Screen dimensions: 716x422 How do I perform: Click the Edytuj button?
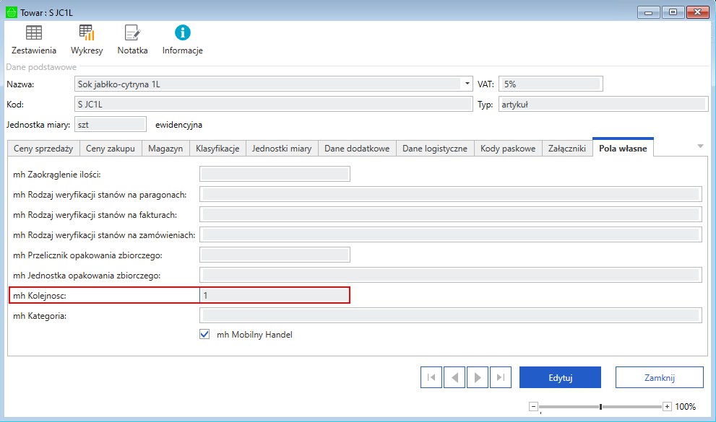click(x=560, y=377)
